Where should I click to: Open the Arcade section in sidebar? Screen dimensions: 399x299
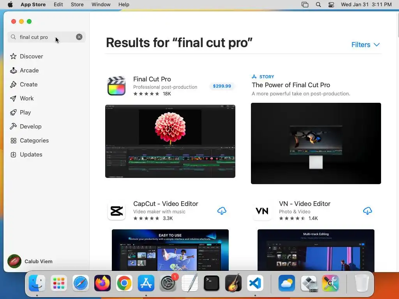[x=24, y=70]
